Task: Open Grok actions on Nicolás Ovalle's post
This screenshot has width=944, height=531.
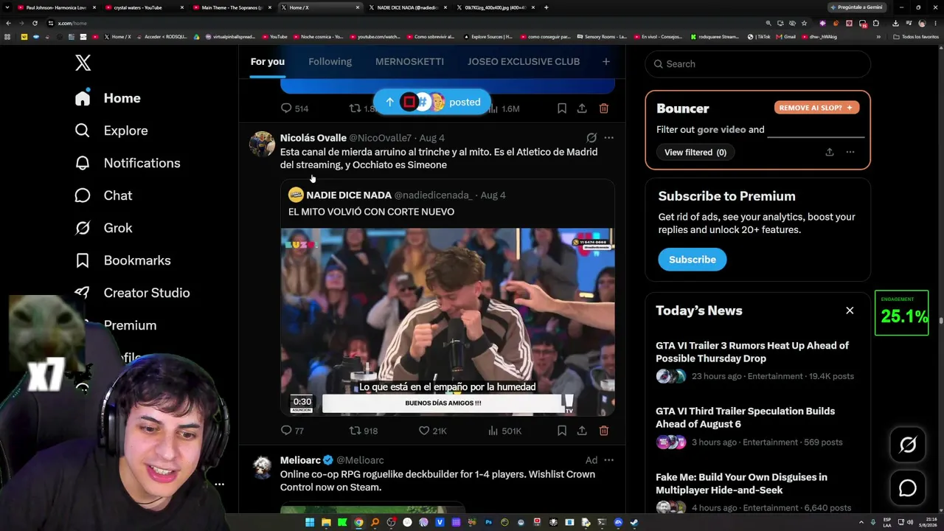Action: pos(591,138)
